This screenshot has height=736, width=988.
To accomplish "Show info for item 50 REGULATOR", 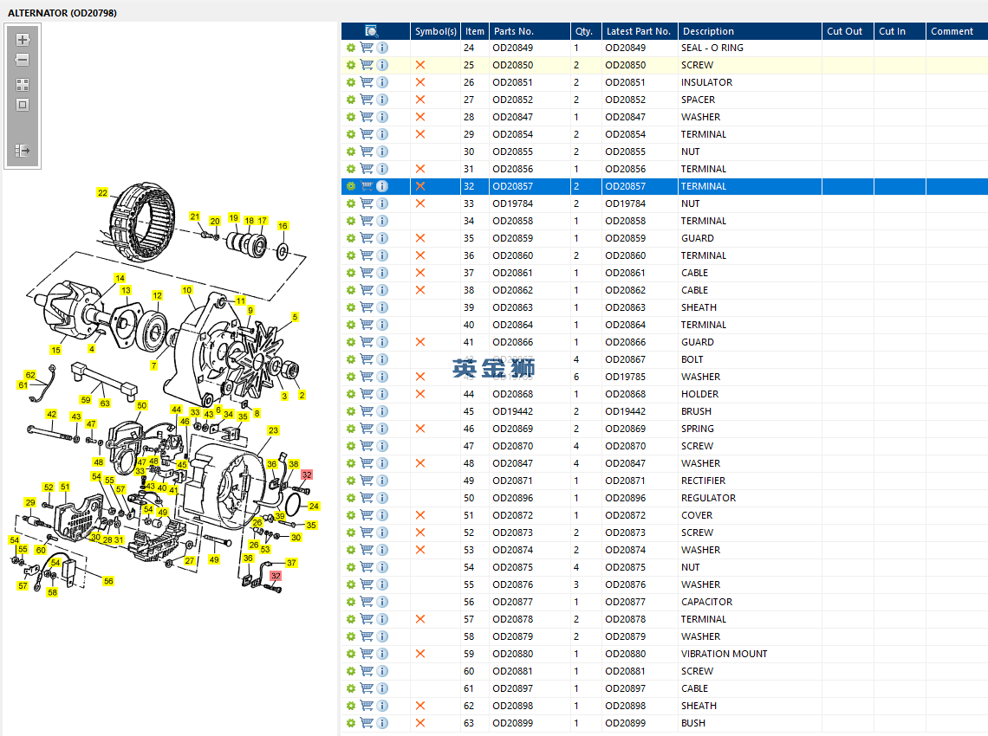I will (382, 498).
